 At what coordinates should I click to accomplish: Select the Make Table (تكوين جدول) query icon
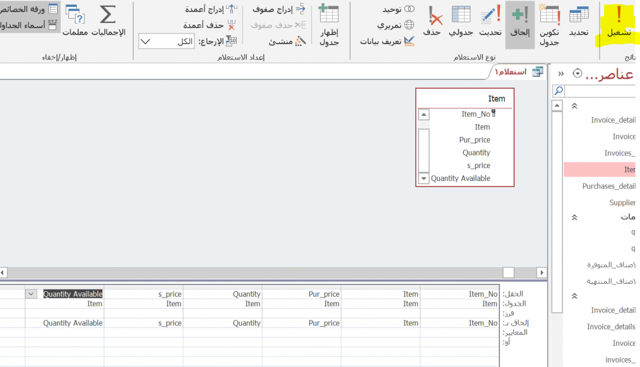pyautogui.click(x=549, y=24)
